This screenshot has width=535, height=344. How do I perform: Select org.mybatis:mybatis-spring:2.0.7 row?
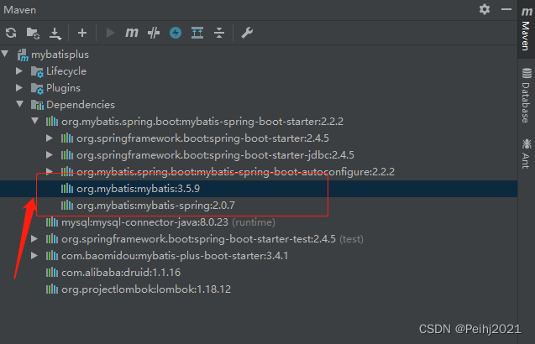pyautogui.click(x=259, y=206)
